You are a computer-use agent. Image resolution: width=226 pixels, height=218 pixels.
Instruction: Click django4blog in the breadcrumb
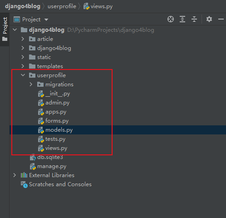coord(23,6)
